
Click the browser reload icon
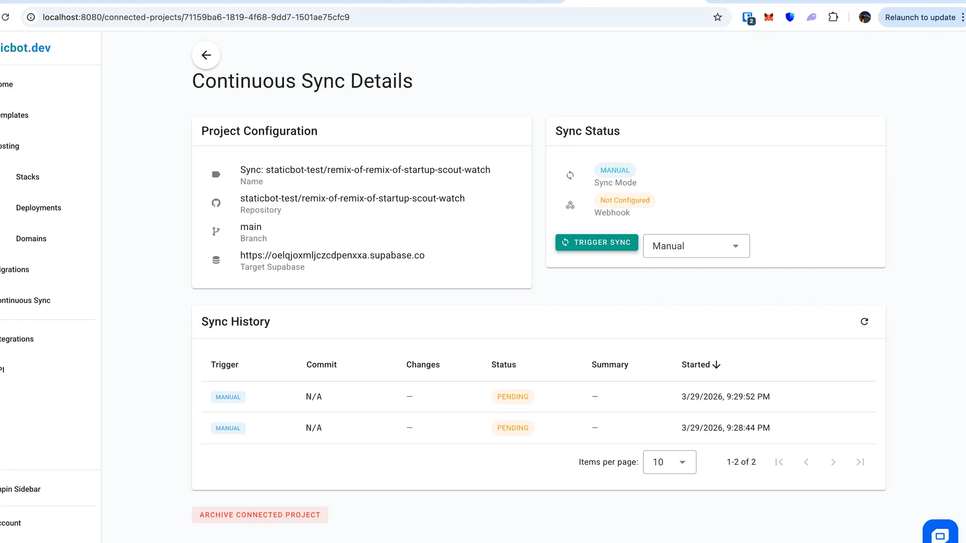pyautogui.click(x=6, y=17)
